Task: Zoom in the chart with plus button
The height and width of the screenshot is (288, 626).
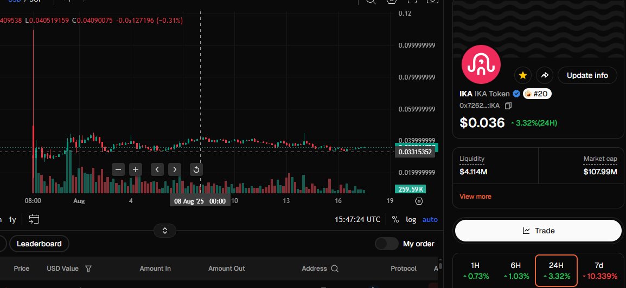Action: (x=136, y=169)
